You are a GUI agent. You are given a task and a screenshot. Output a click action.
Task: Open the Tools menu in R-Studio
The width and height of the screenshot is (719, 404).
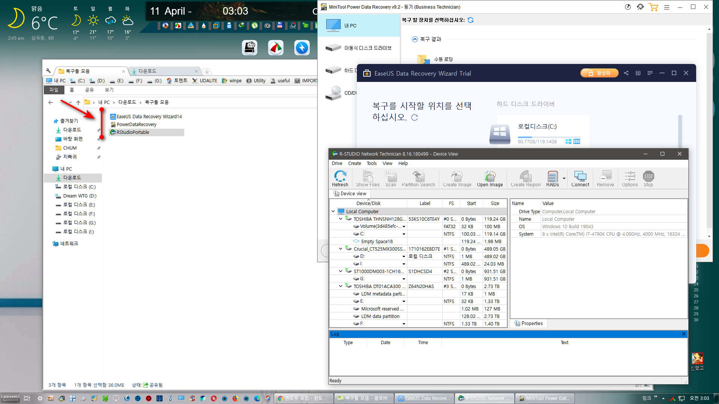(371, 163)
